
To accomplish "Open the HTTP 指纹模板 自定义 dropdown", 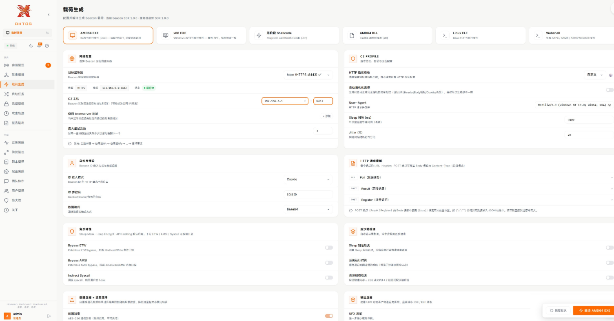I will [595, 75].
